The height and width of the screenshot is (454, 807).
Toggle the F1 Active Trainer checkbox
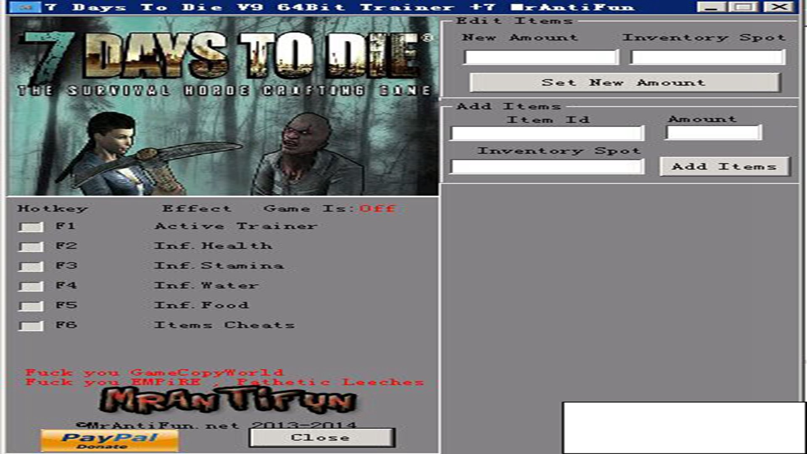coord(31,227)
